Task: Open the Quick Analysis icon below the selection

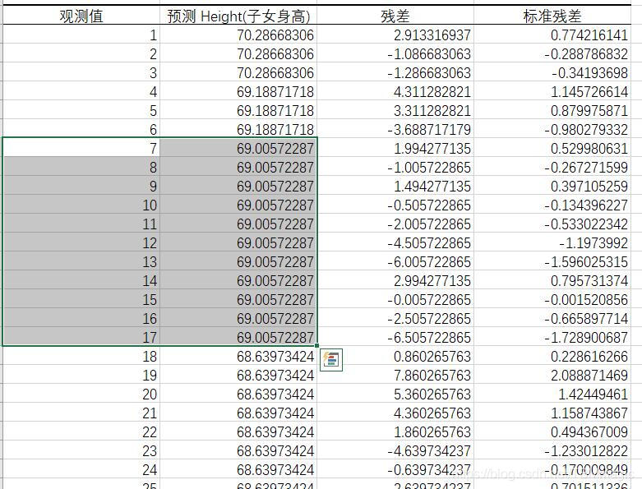Action: (x=331, y=360)
